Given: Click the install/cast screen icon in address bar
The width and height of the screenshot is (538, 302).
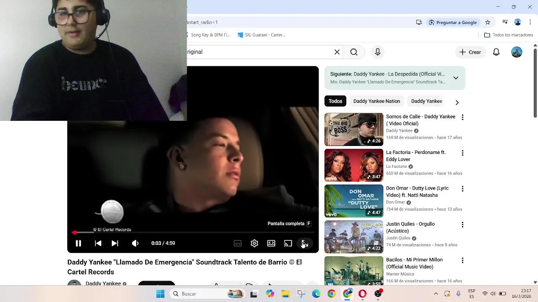Looking at the screenshot, I should click(419, 22).
